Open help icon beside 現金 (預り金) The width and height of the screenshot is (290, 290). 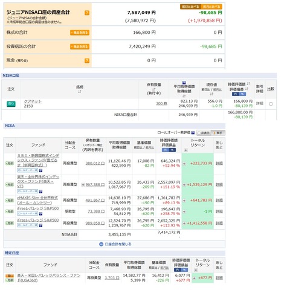click(x=87, y=60)
